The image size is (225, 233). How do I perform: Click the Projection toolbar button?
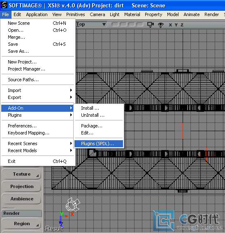click(x=22, y=186)
